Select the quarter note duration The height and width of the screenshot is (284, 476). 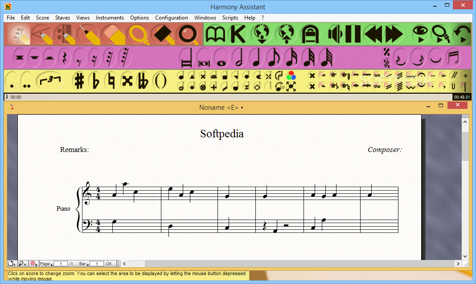[257, 57]
